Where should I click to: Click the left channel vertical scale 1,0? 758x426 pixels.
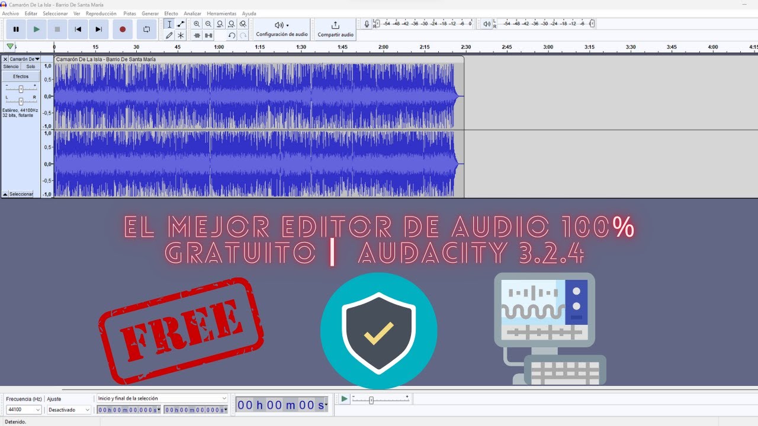click(x=47, y=66)
